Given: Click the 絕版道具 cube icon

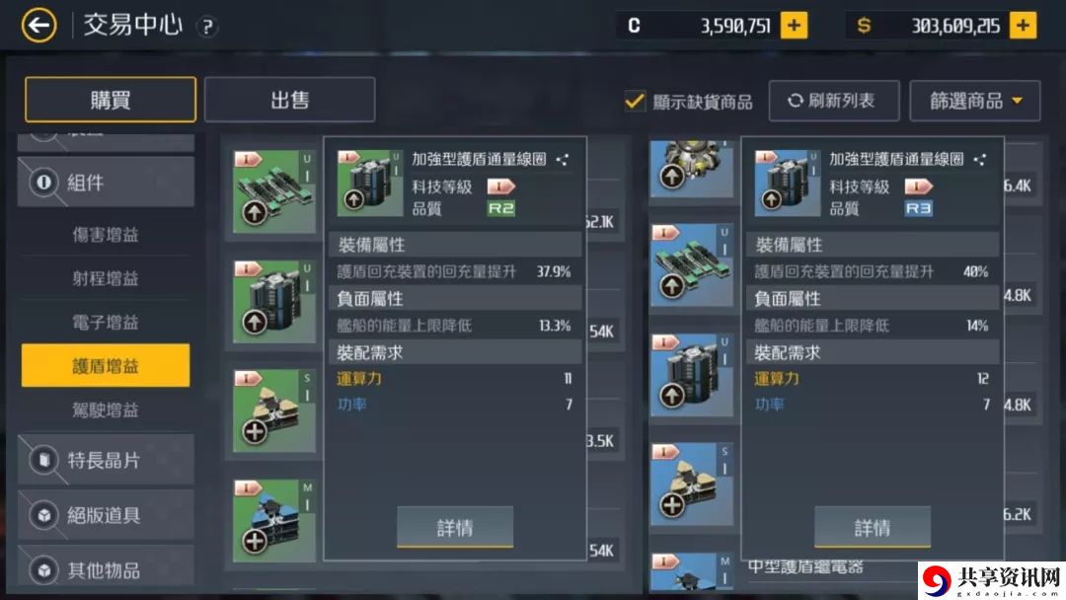Looking at the screenshot, I should [x=44, y=515].
